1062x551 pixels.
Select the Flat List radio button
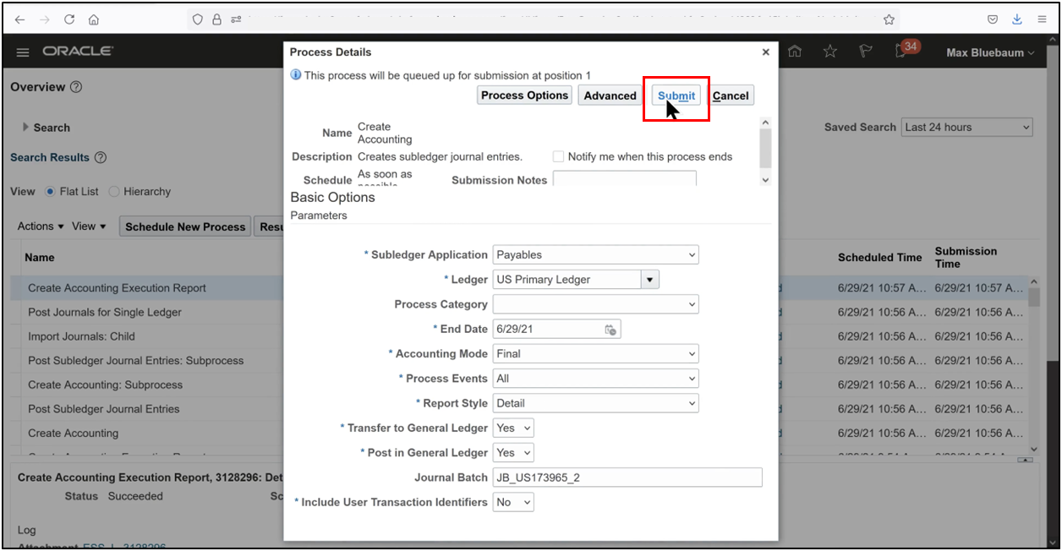click(x=52, y=192)
